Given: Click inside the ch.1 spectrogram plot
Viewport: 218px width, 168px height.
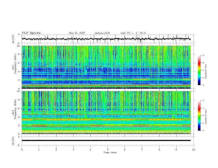Looking at the screenshot, I should (x=107, y=67).
